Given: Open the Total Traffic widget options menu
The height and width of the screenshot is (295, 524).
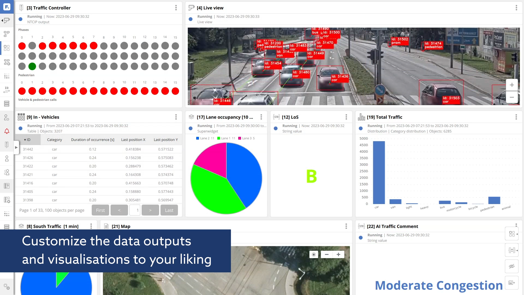Looking at the screenshot, I should (x=516, y=117).
